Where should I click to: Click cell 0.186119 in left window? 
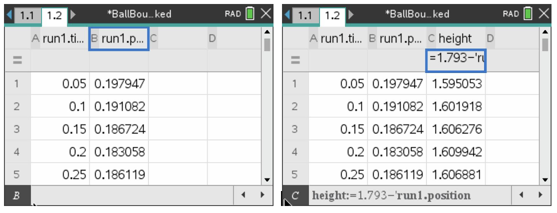click(119, 174)
